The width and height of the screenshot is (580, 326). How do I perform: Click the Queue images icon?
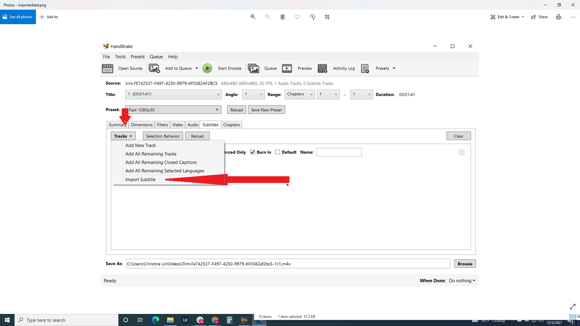click(254, 68)
